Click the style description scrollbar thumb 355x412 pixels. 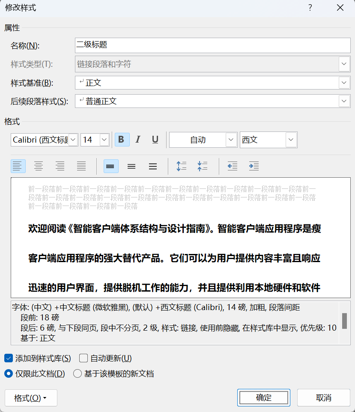coord(344,321)
